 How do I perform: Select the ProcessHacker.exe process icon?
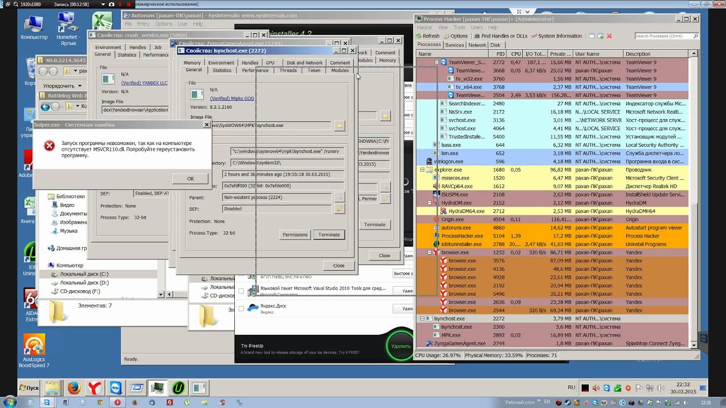click(x=436, y=236)
